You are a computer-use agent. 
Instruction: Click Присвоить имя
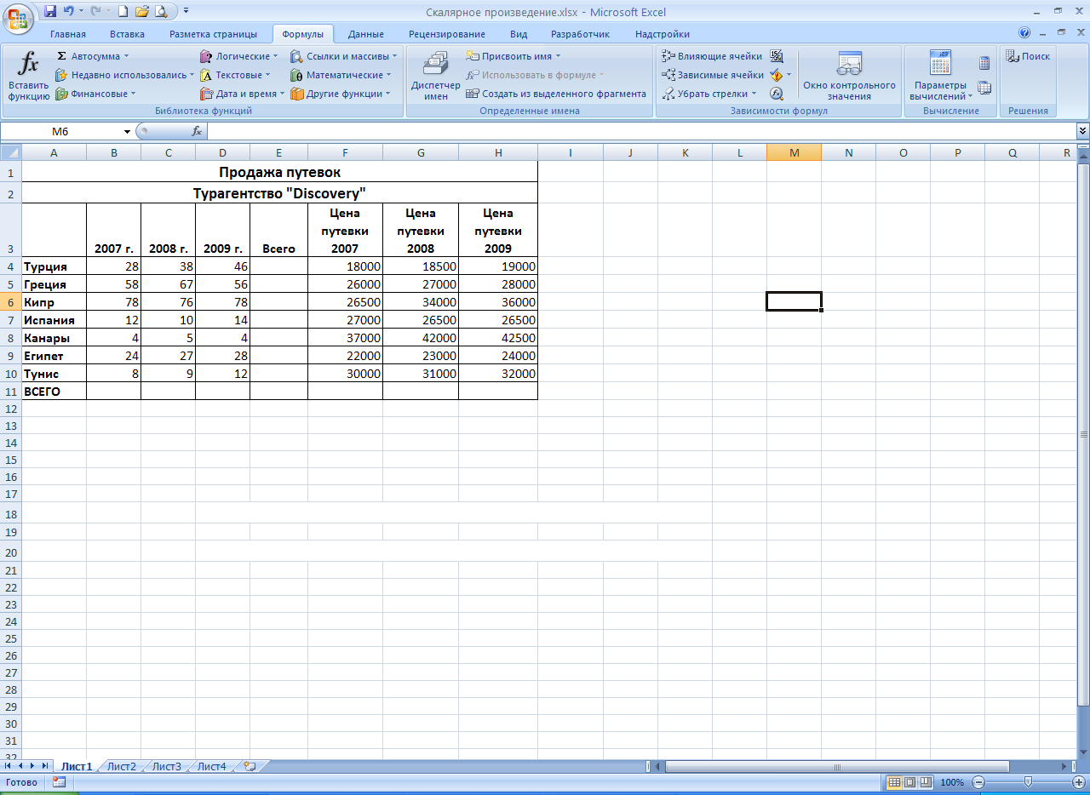514,56
